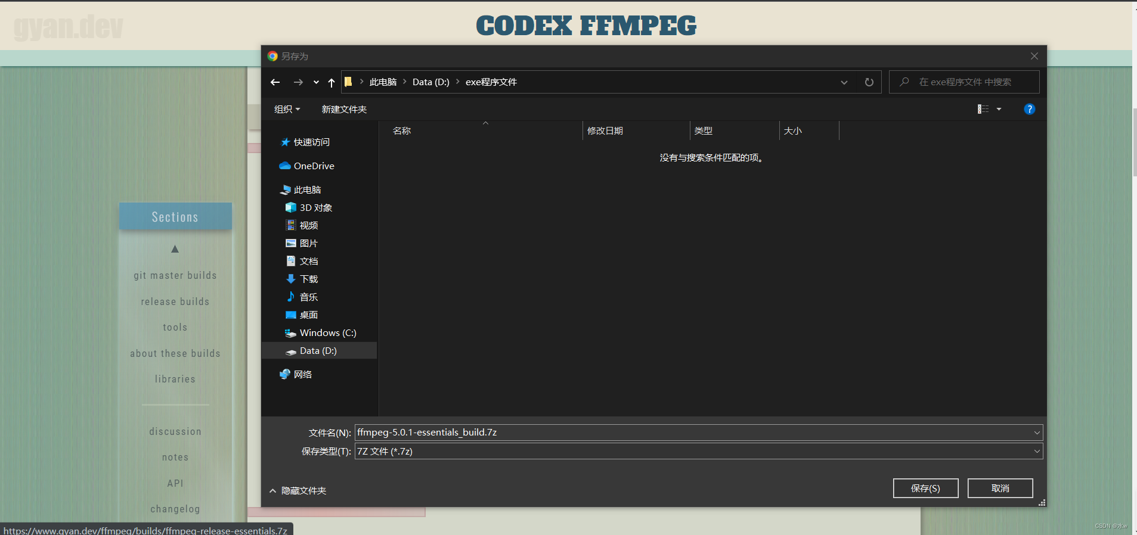Screen dimensions: 1137x535
Task: Select the Data (D:) drive
Action: 319,350
